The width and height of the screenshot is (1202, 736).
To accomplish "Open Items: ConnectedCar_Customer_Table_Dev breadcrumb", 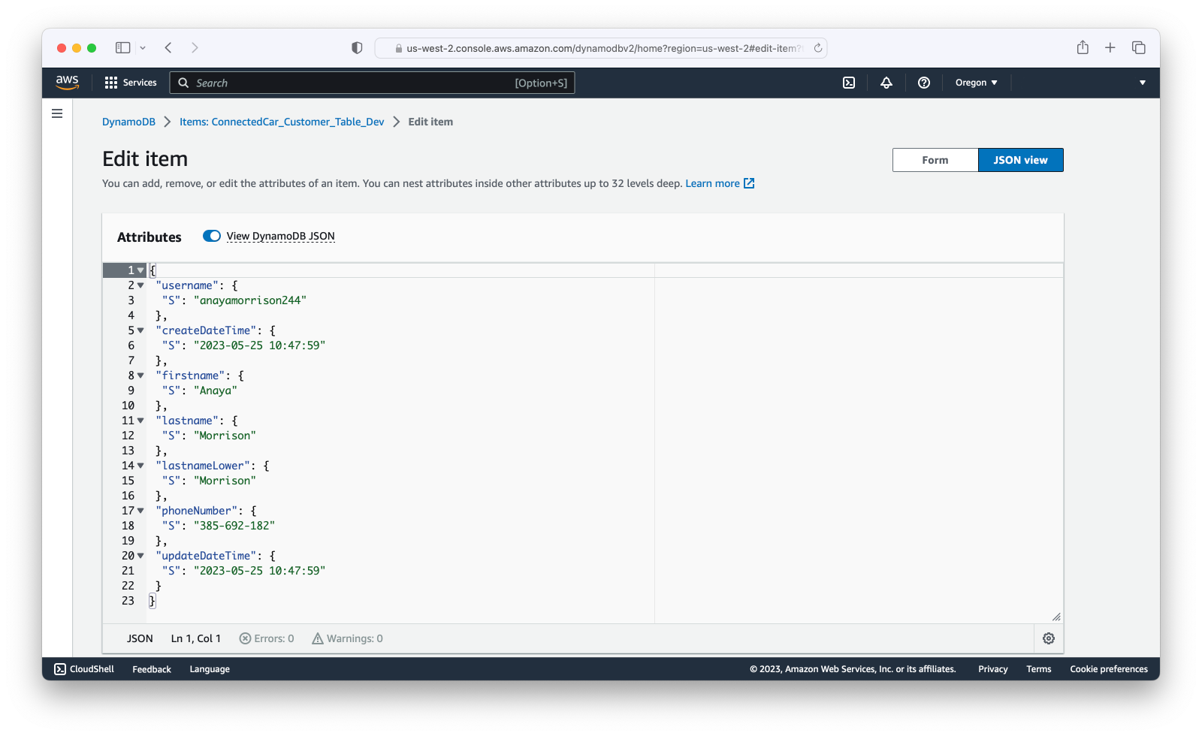I will 282,122.
